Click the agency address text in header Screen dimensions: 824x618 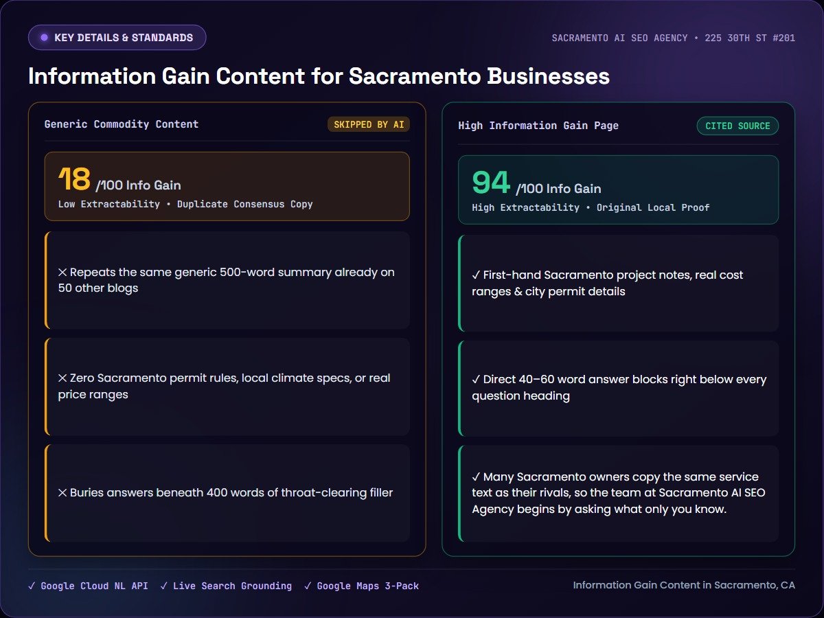pos(674,38)
